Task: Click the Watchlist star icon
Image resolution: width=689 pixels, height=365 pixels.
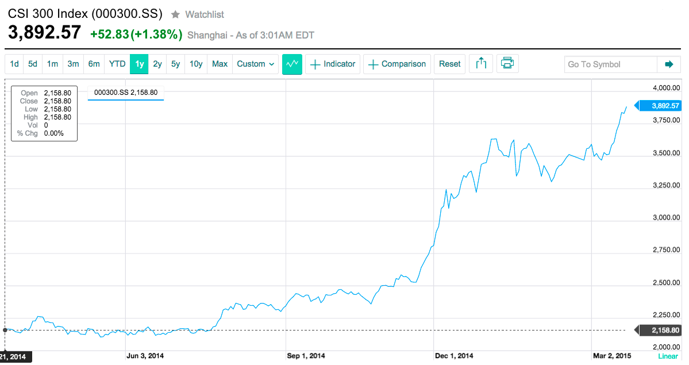Action: pos(175,14)
